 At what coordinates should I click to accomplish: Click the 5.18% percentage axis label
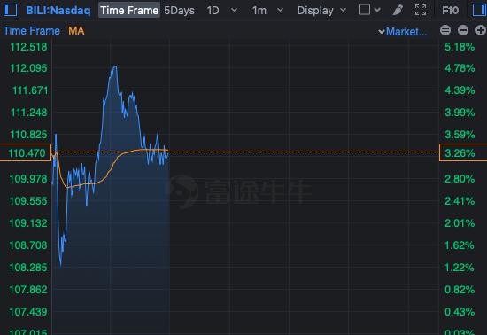pyautogui.click(x=460, y=47)
